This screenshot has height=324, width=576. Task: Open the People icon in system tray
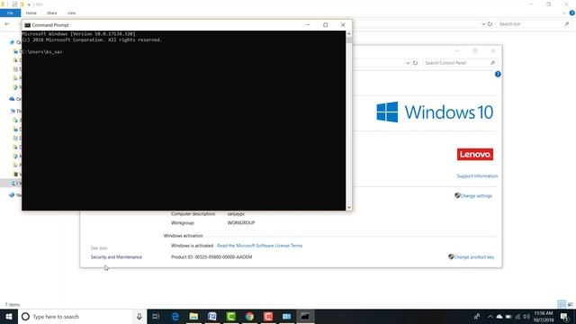(x=477, y=316)
